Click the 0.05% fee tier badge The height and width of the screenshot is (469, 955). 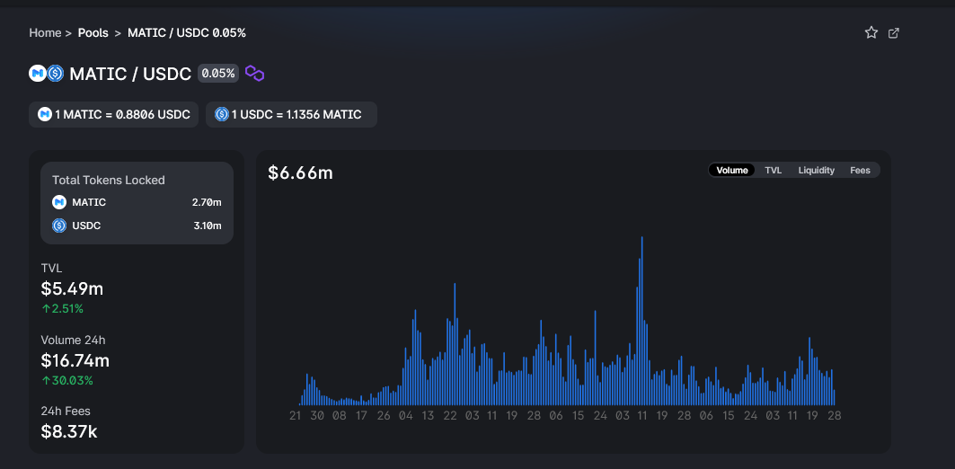(x=218, y=74)
